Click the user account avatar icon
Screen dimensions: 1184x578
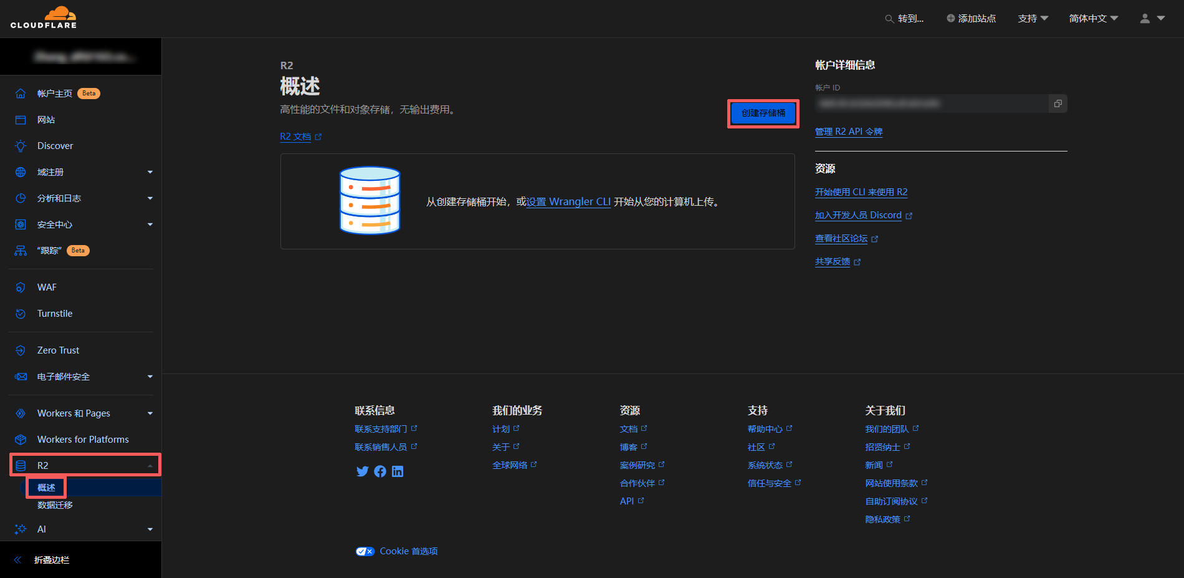tap(1145, 19)
